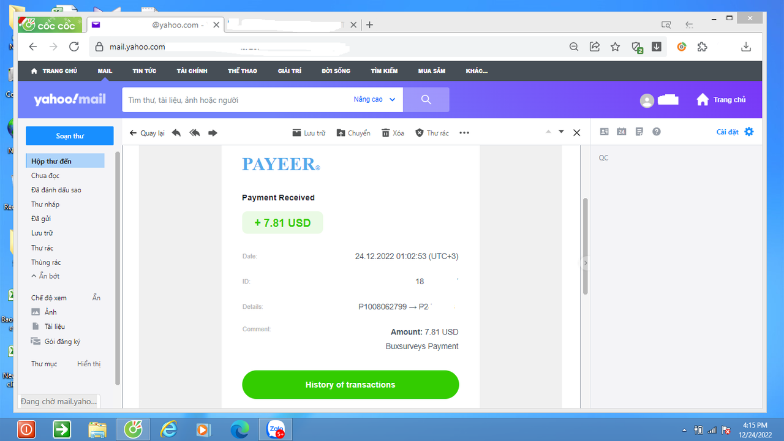The image size is (784, 441).
Task: Open the extensions puzzle icon
Action: point(703,47)
